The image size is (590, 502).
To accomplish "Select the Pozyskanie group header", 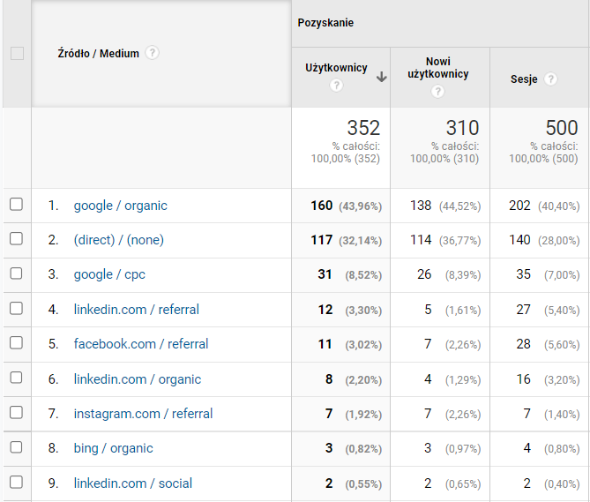I will (325, 23).
